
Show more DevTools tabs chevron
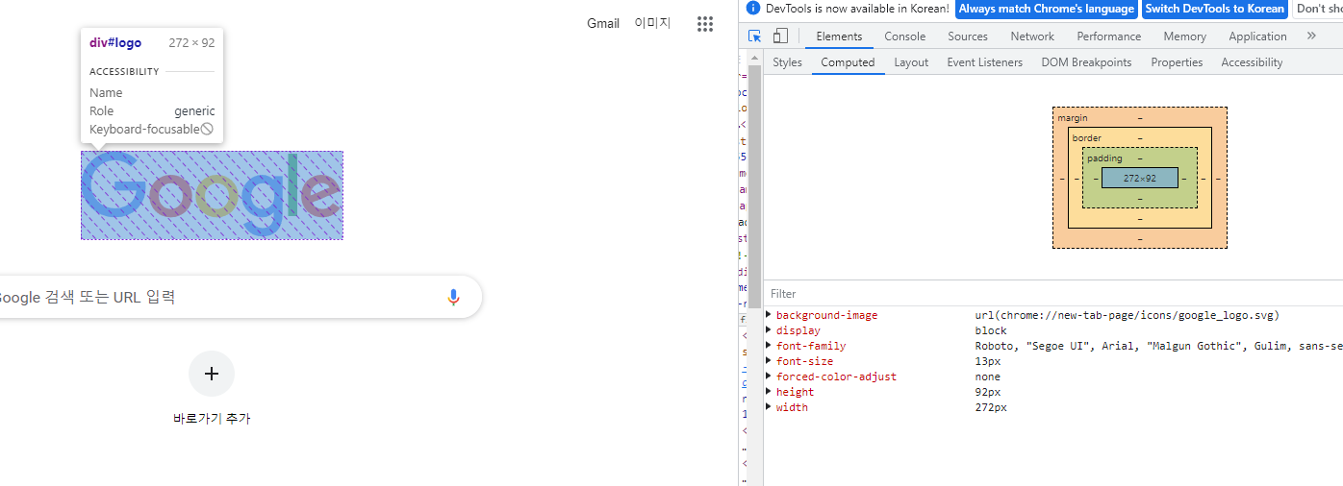tap(1311, 36)
